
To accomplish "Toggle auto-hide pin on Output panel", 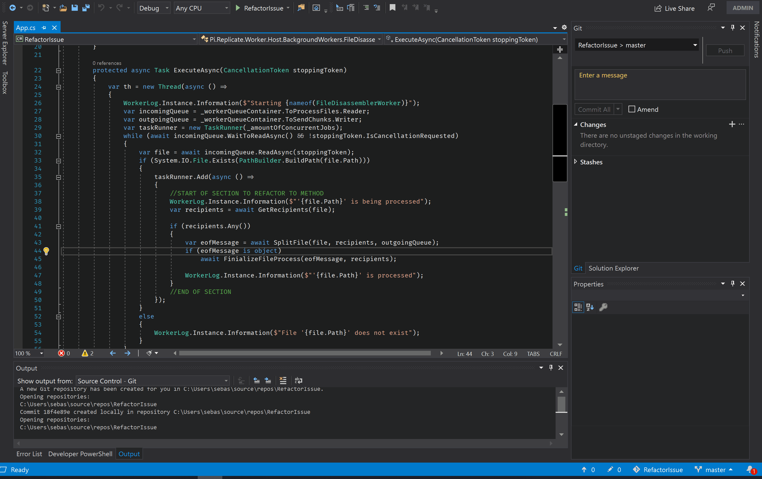I will click(551, 367).
